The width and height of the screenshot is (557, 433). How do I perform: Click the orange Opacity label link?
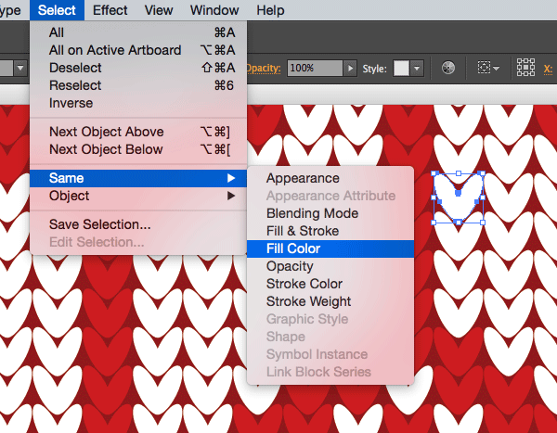(x=264, y=69)
